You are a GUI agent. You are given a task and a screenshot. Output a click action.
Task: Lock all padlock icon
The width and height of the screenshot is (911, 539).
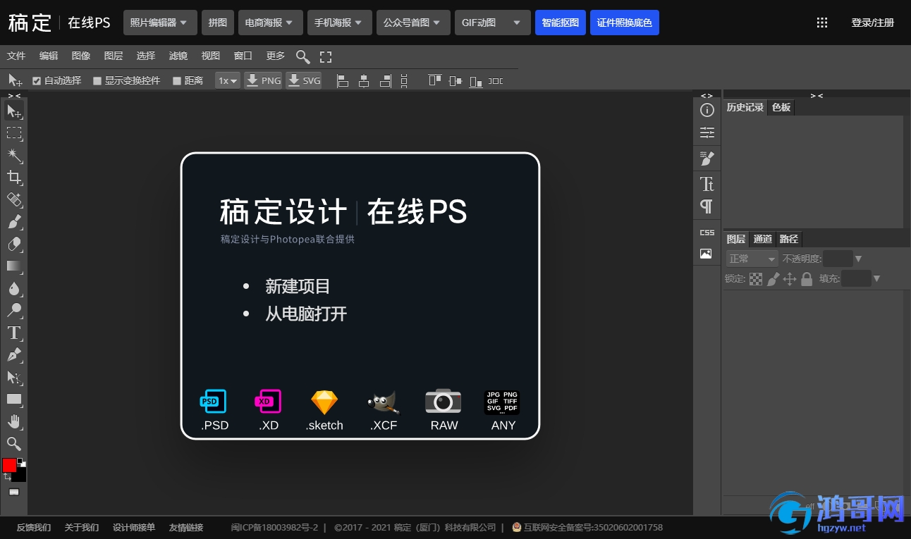[807, 279]
